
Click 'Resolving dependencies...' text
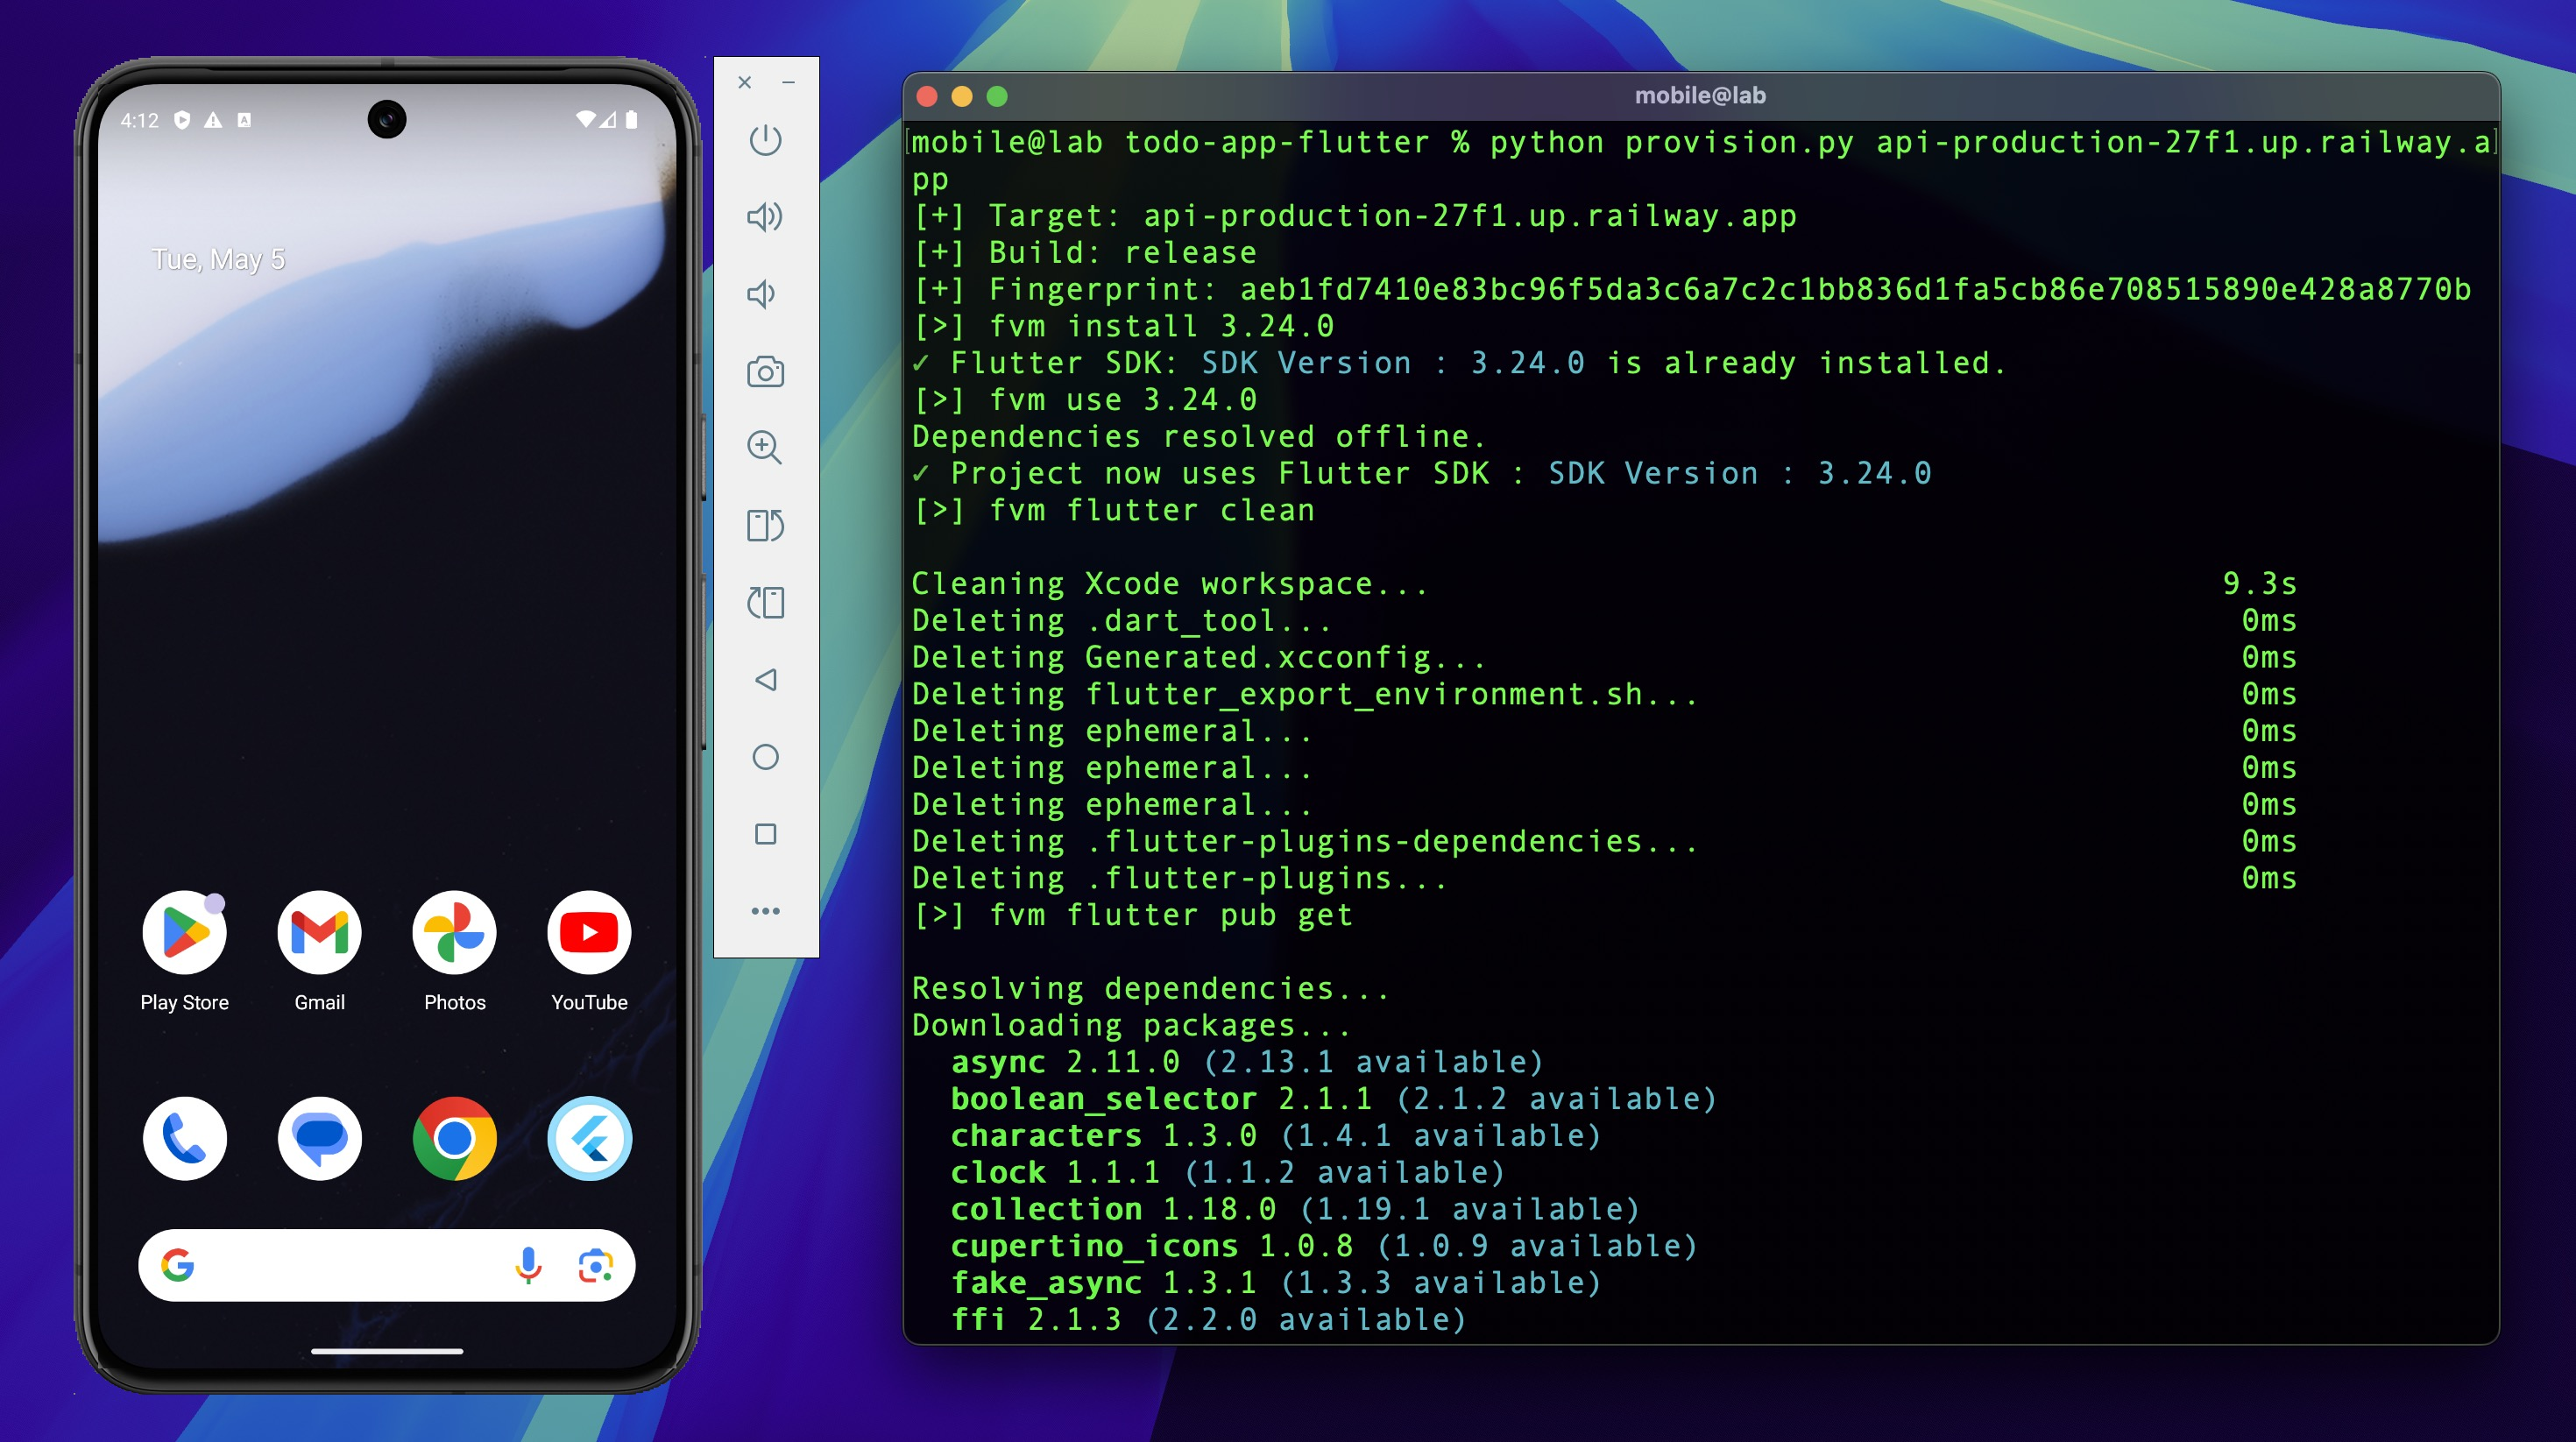click(x=1151, y=988)
